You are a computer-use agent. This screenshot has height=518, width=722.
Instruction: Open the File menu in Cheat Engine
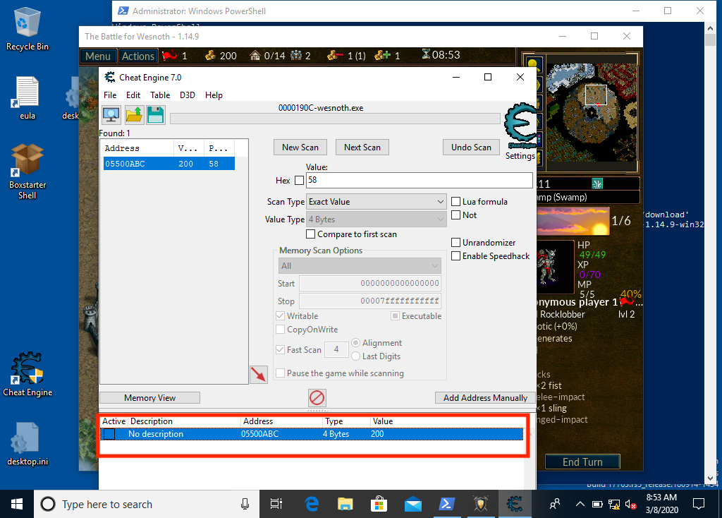point(110,95)
